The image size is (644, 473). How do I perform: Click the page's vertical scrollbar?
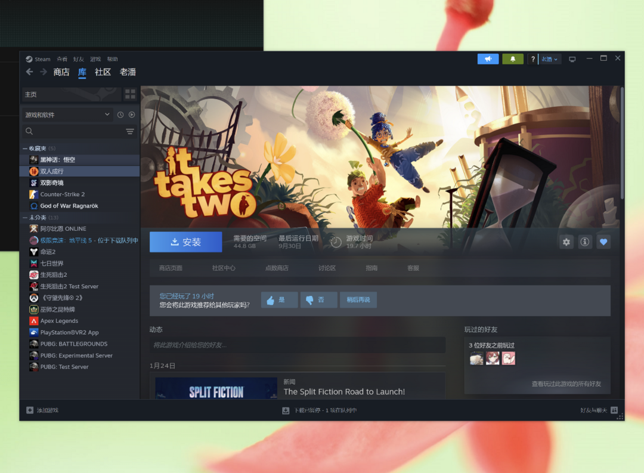click(x=622, y=143)
